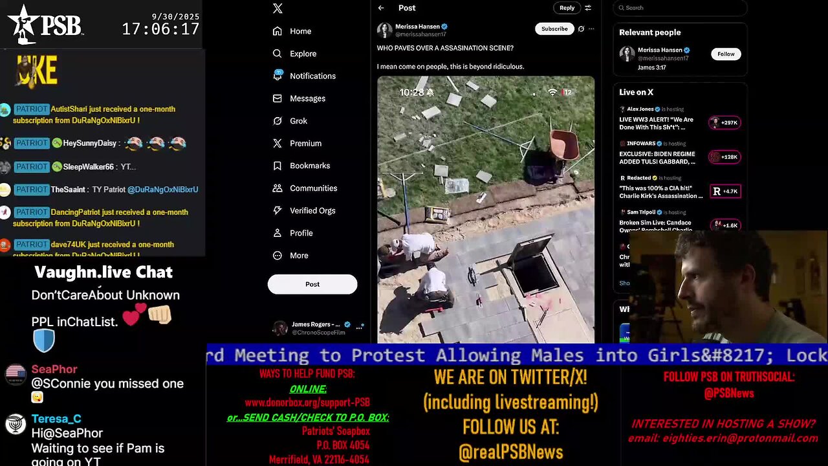Viewport: 828px width, 466px height.
Task: Open the Notifications bell icon
Action: [278, 76]
